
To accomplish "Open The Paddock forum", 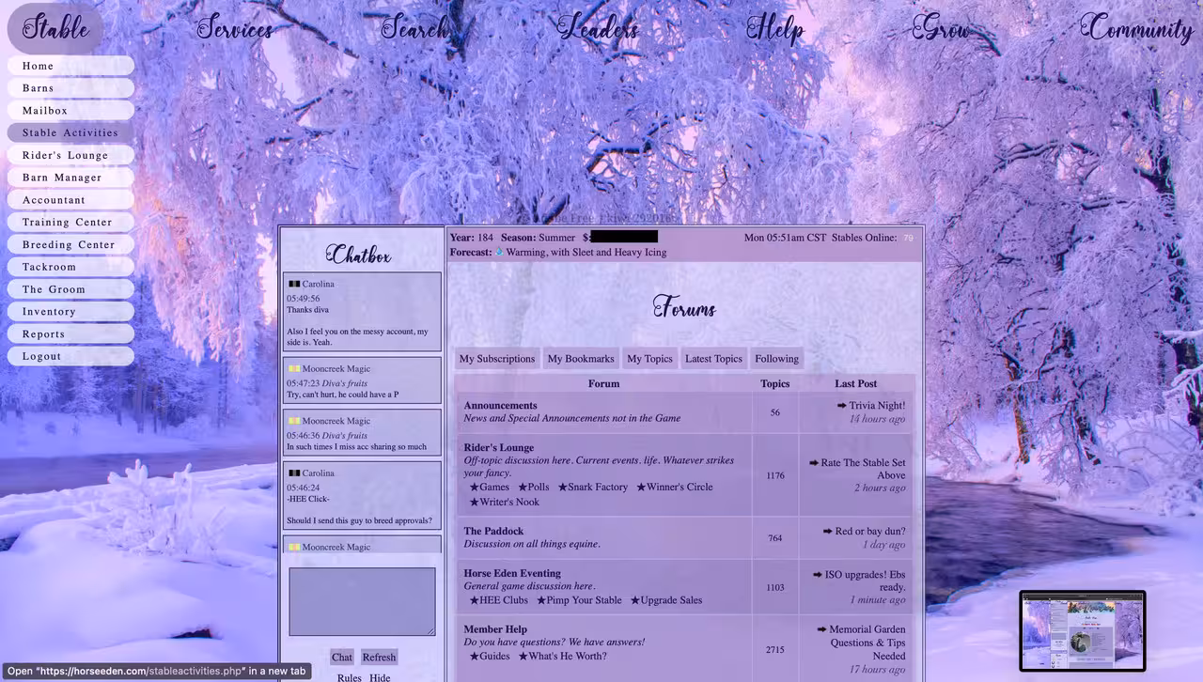I will (493, 532).
